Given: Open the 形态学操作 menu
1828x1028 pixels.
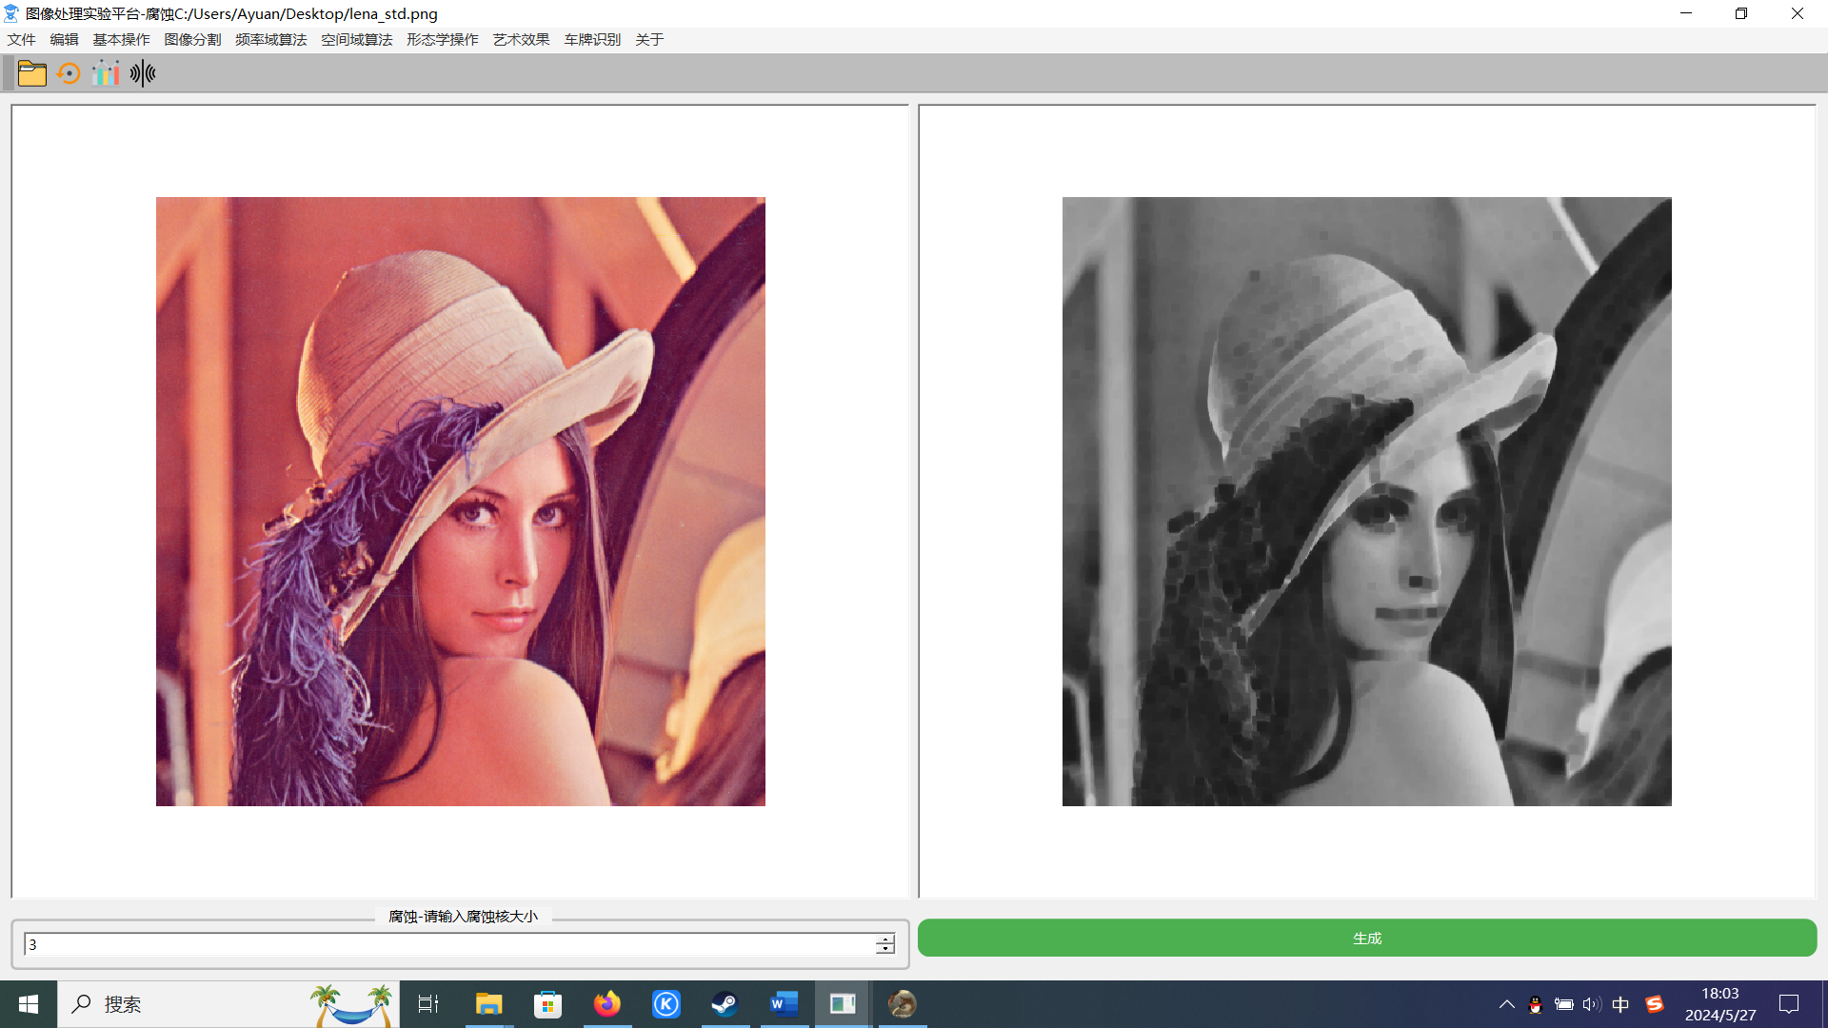Looking at the screenshot, I should [x=442, y=39].
